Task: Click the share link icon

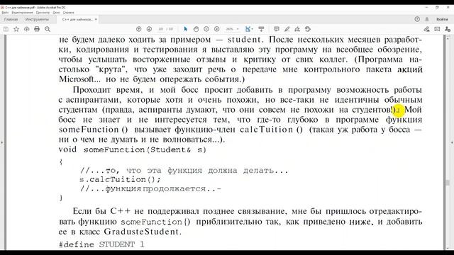Action: coord(426,29)
